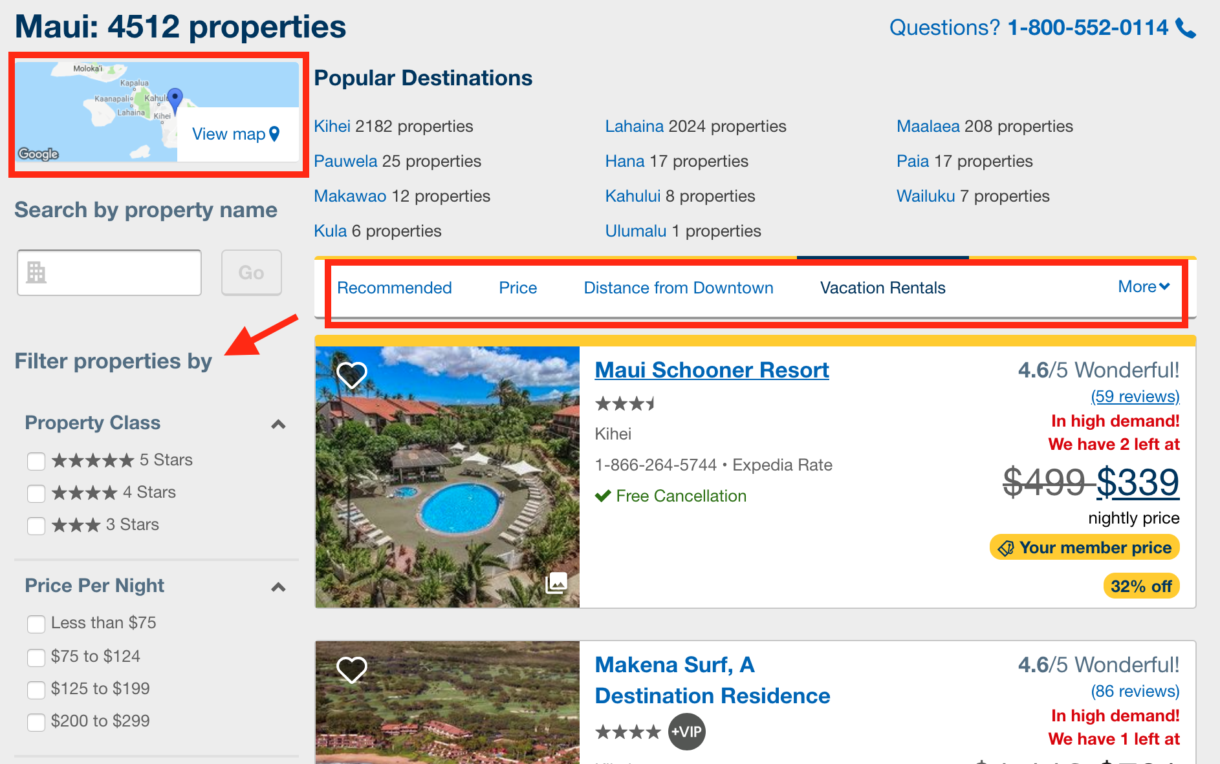Click the property name search input field

point(109,272)
